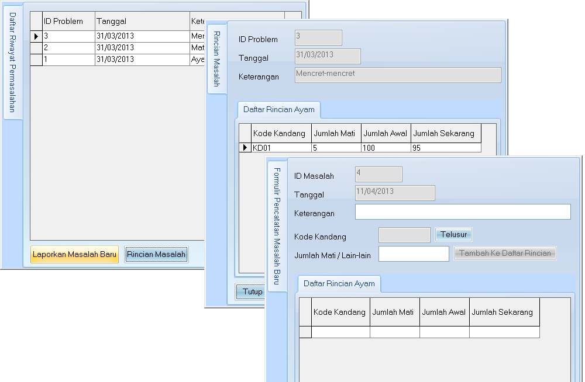
Task: Click the row header of ID Problem 2
Action: [36, 48]
